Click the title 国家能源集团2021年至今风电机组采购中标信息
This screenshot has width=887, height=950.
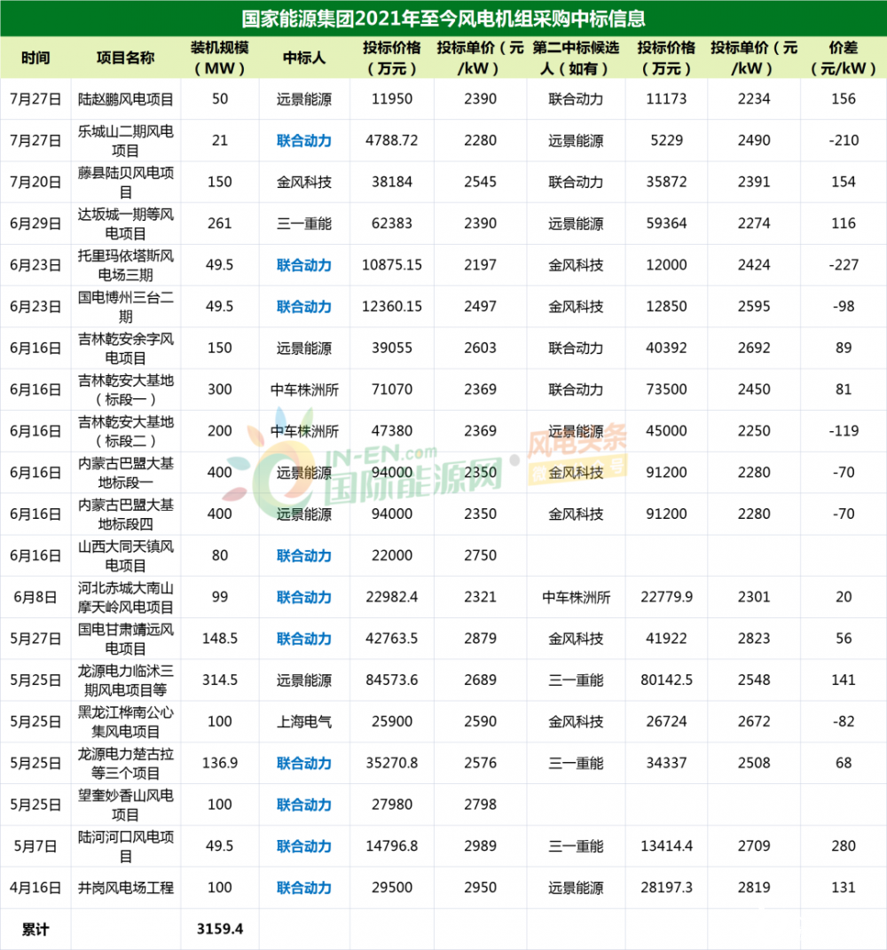click(x=443, y=19)
